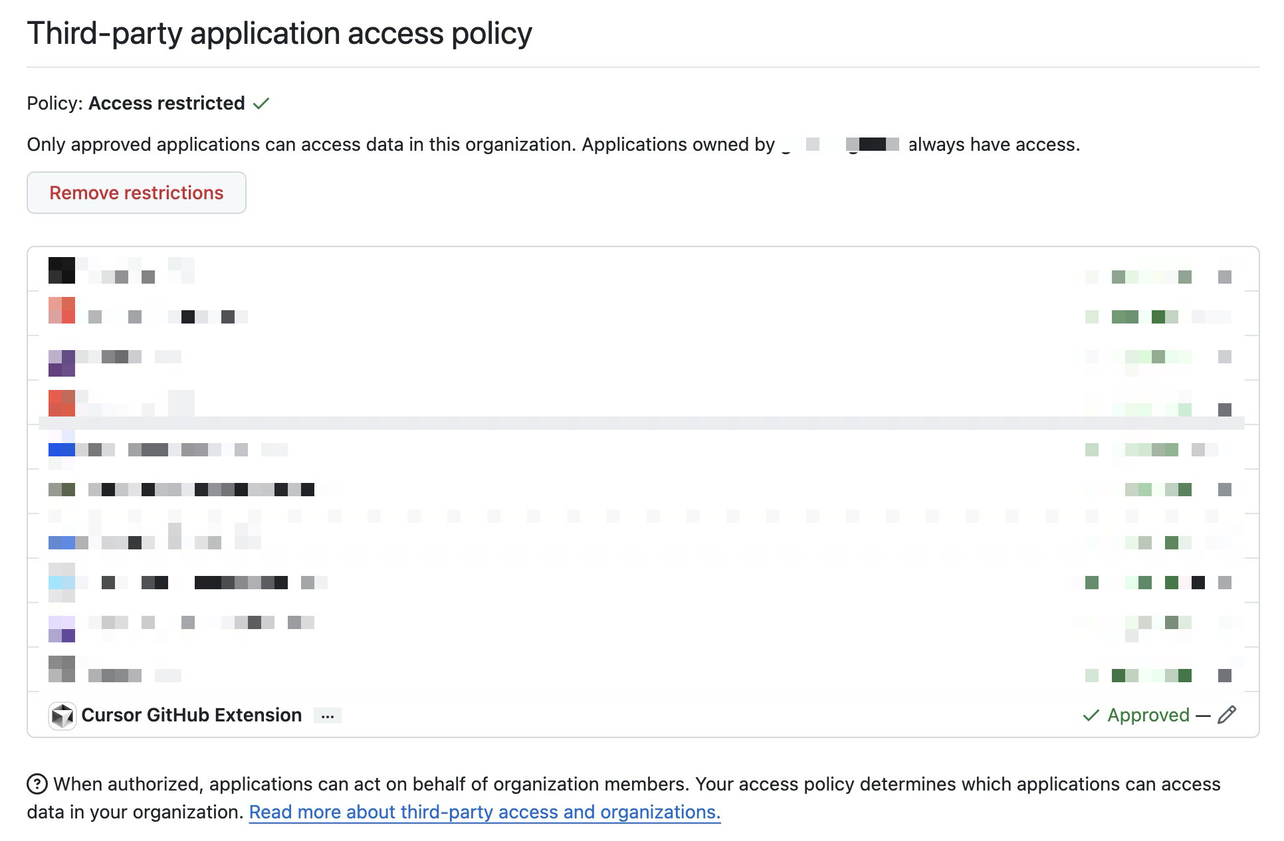This screenshot has height=841, width=1284.
Task: Read more about third-party access and organizations
Action: click(484, 812)
